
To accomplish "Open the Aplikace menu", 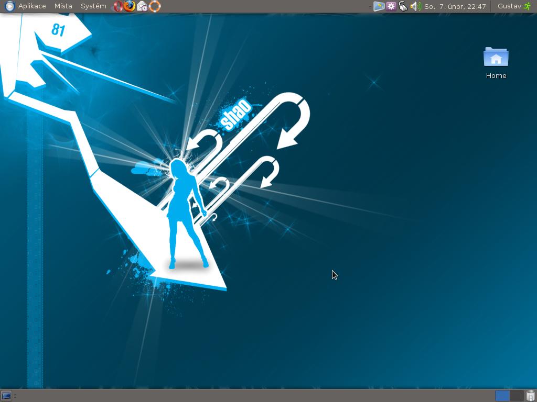I will pyautogui.click(x=32, y=6).
